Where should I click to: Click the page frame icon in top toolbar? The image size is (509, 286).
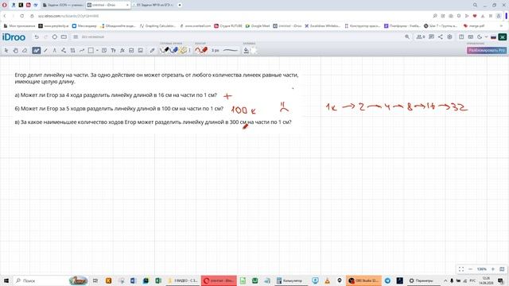coord(64,37)
